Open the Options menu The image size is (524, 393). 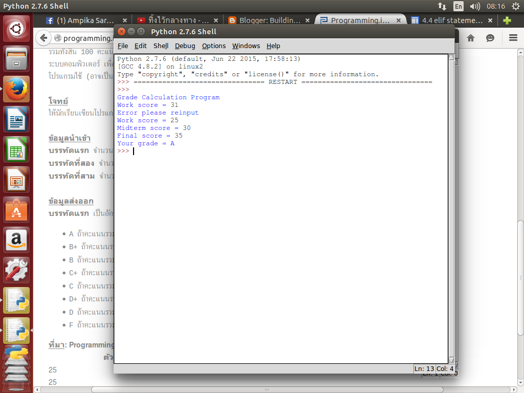213,46
